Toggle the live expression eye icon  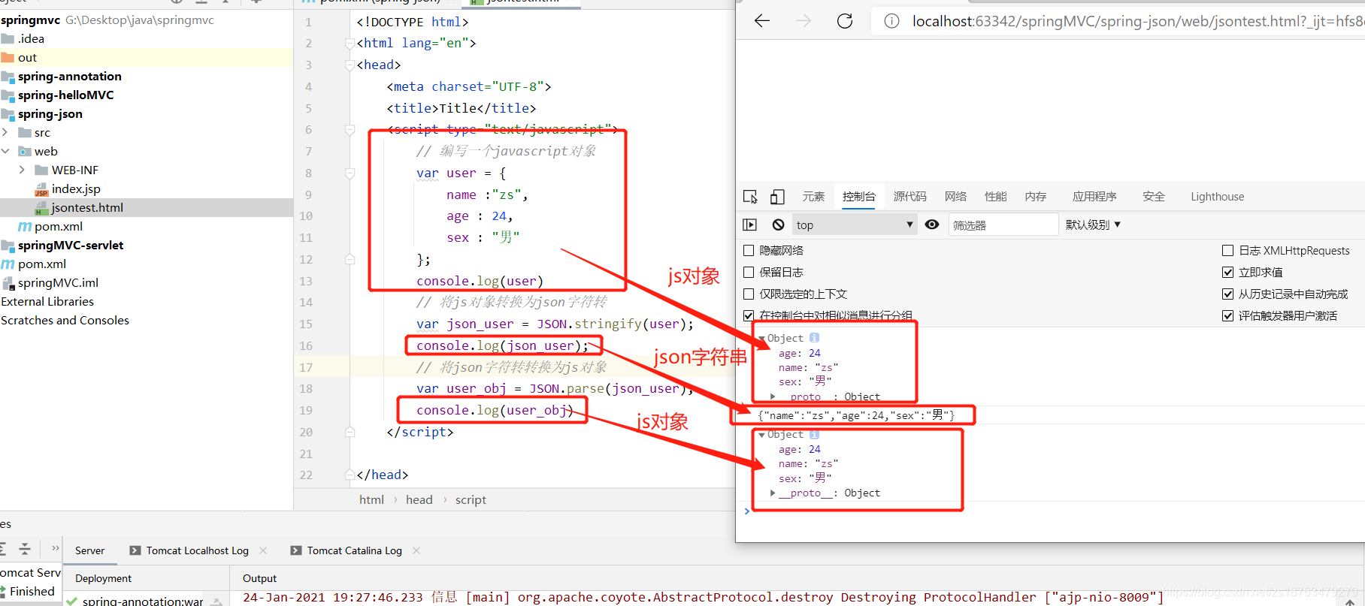pyautogui.click(x=932, y=225)
